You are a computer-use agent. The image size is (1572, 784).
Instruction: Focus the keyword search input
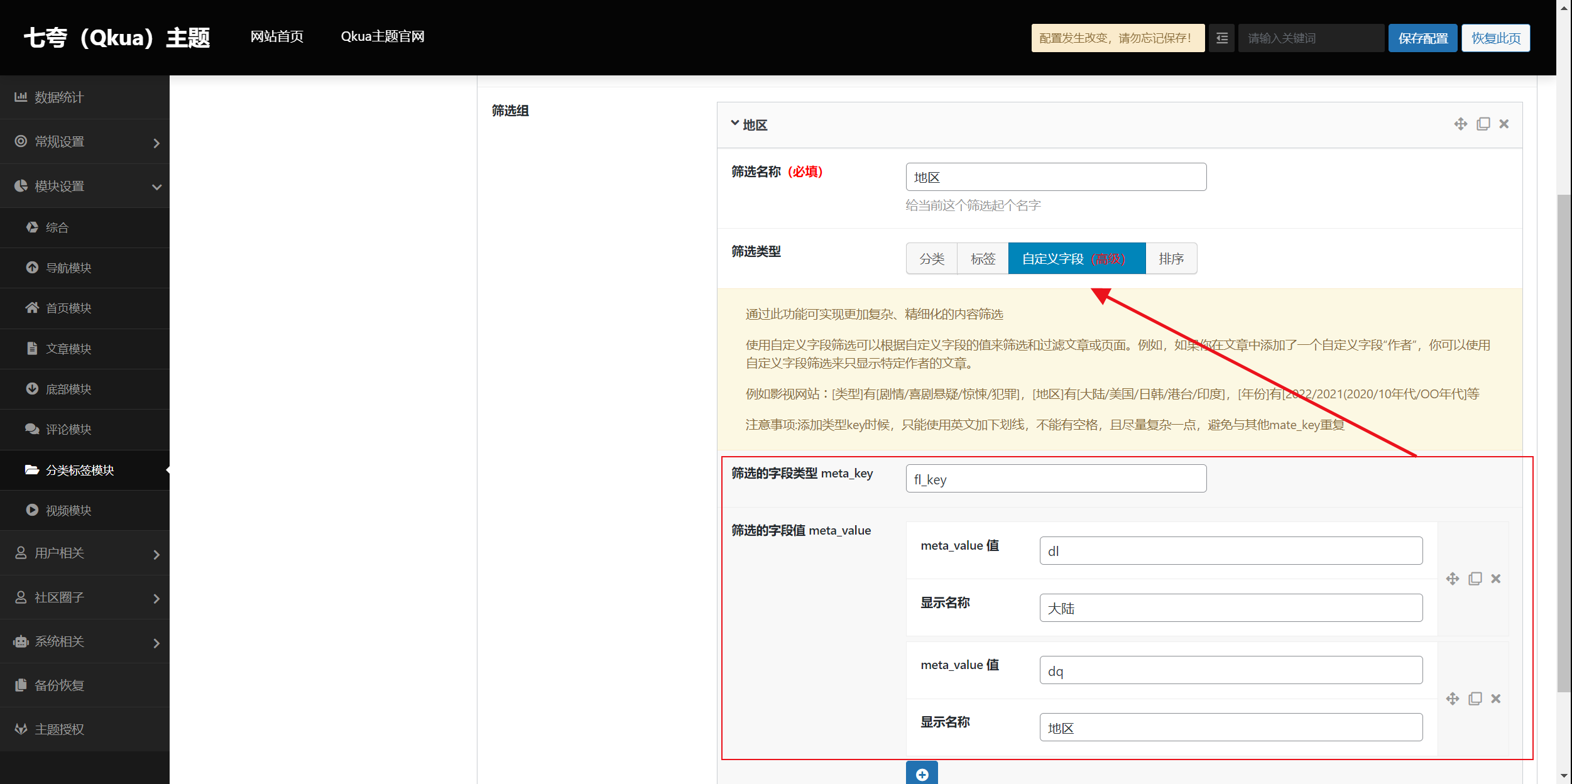click(1311, 38)
